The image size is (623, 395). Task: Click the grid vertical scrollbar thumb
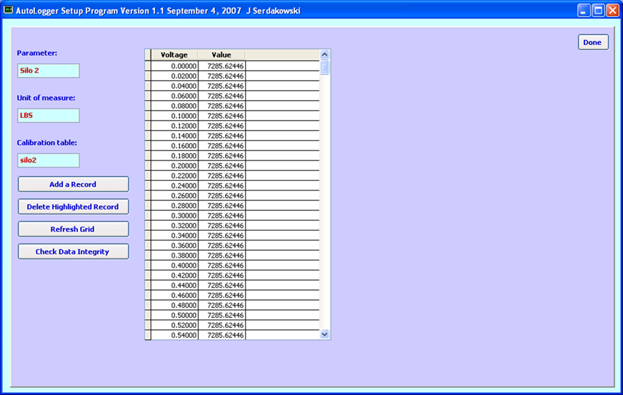324,67
